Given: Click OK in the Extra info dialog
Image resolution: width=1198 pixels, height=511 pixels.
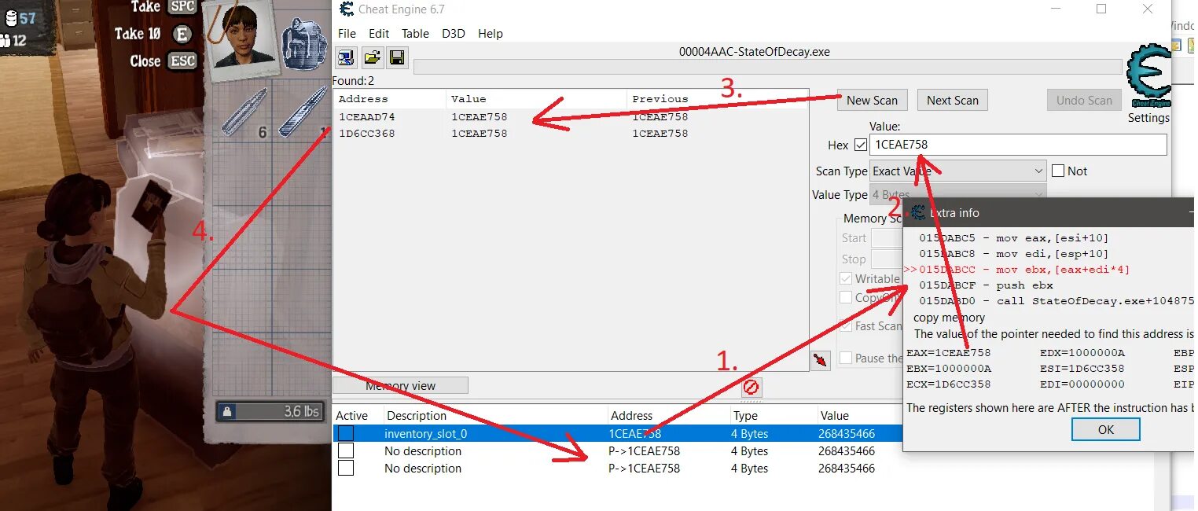Looking at the screenshot, I should 1105,429.
